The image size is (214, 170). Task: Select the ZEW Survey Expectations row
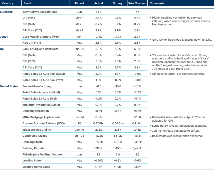[40, 12]
